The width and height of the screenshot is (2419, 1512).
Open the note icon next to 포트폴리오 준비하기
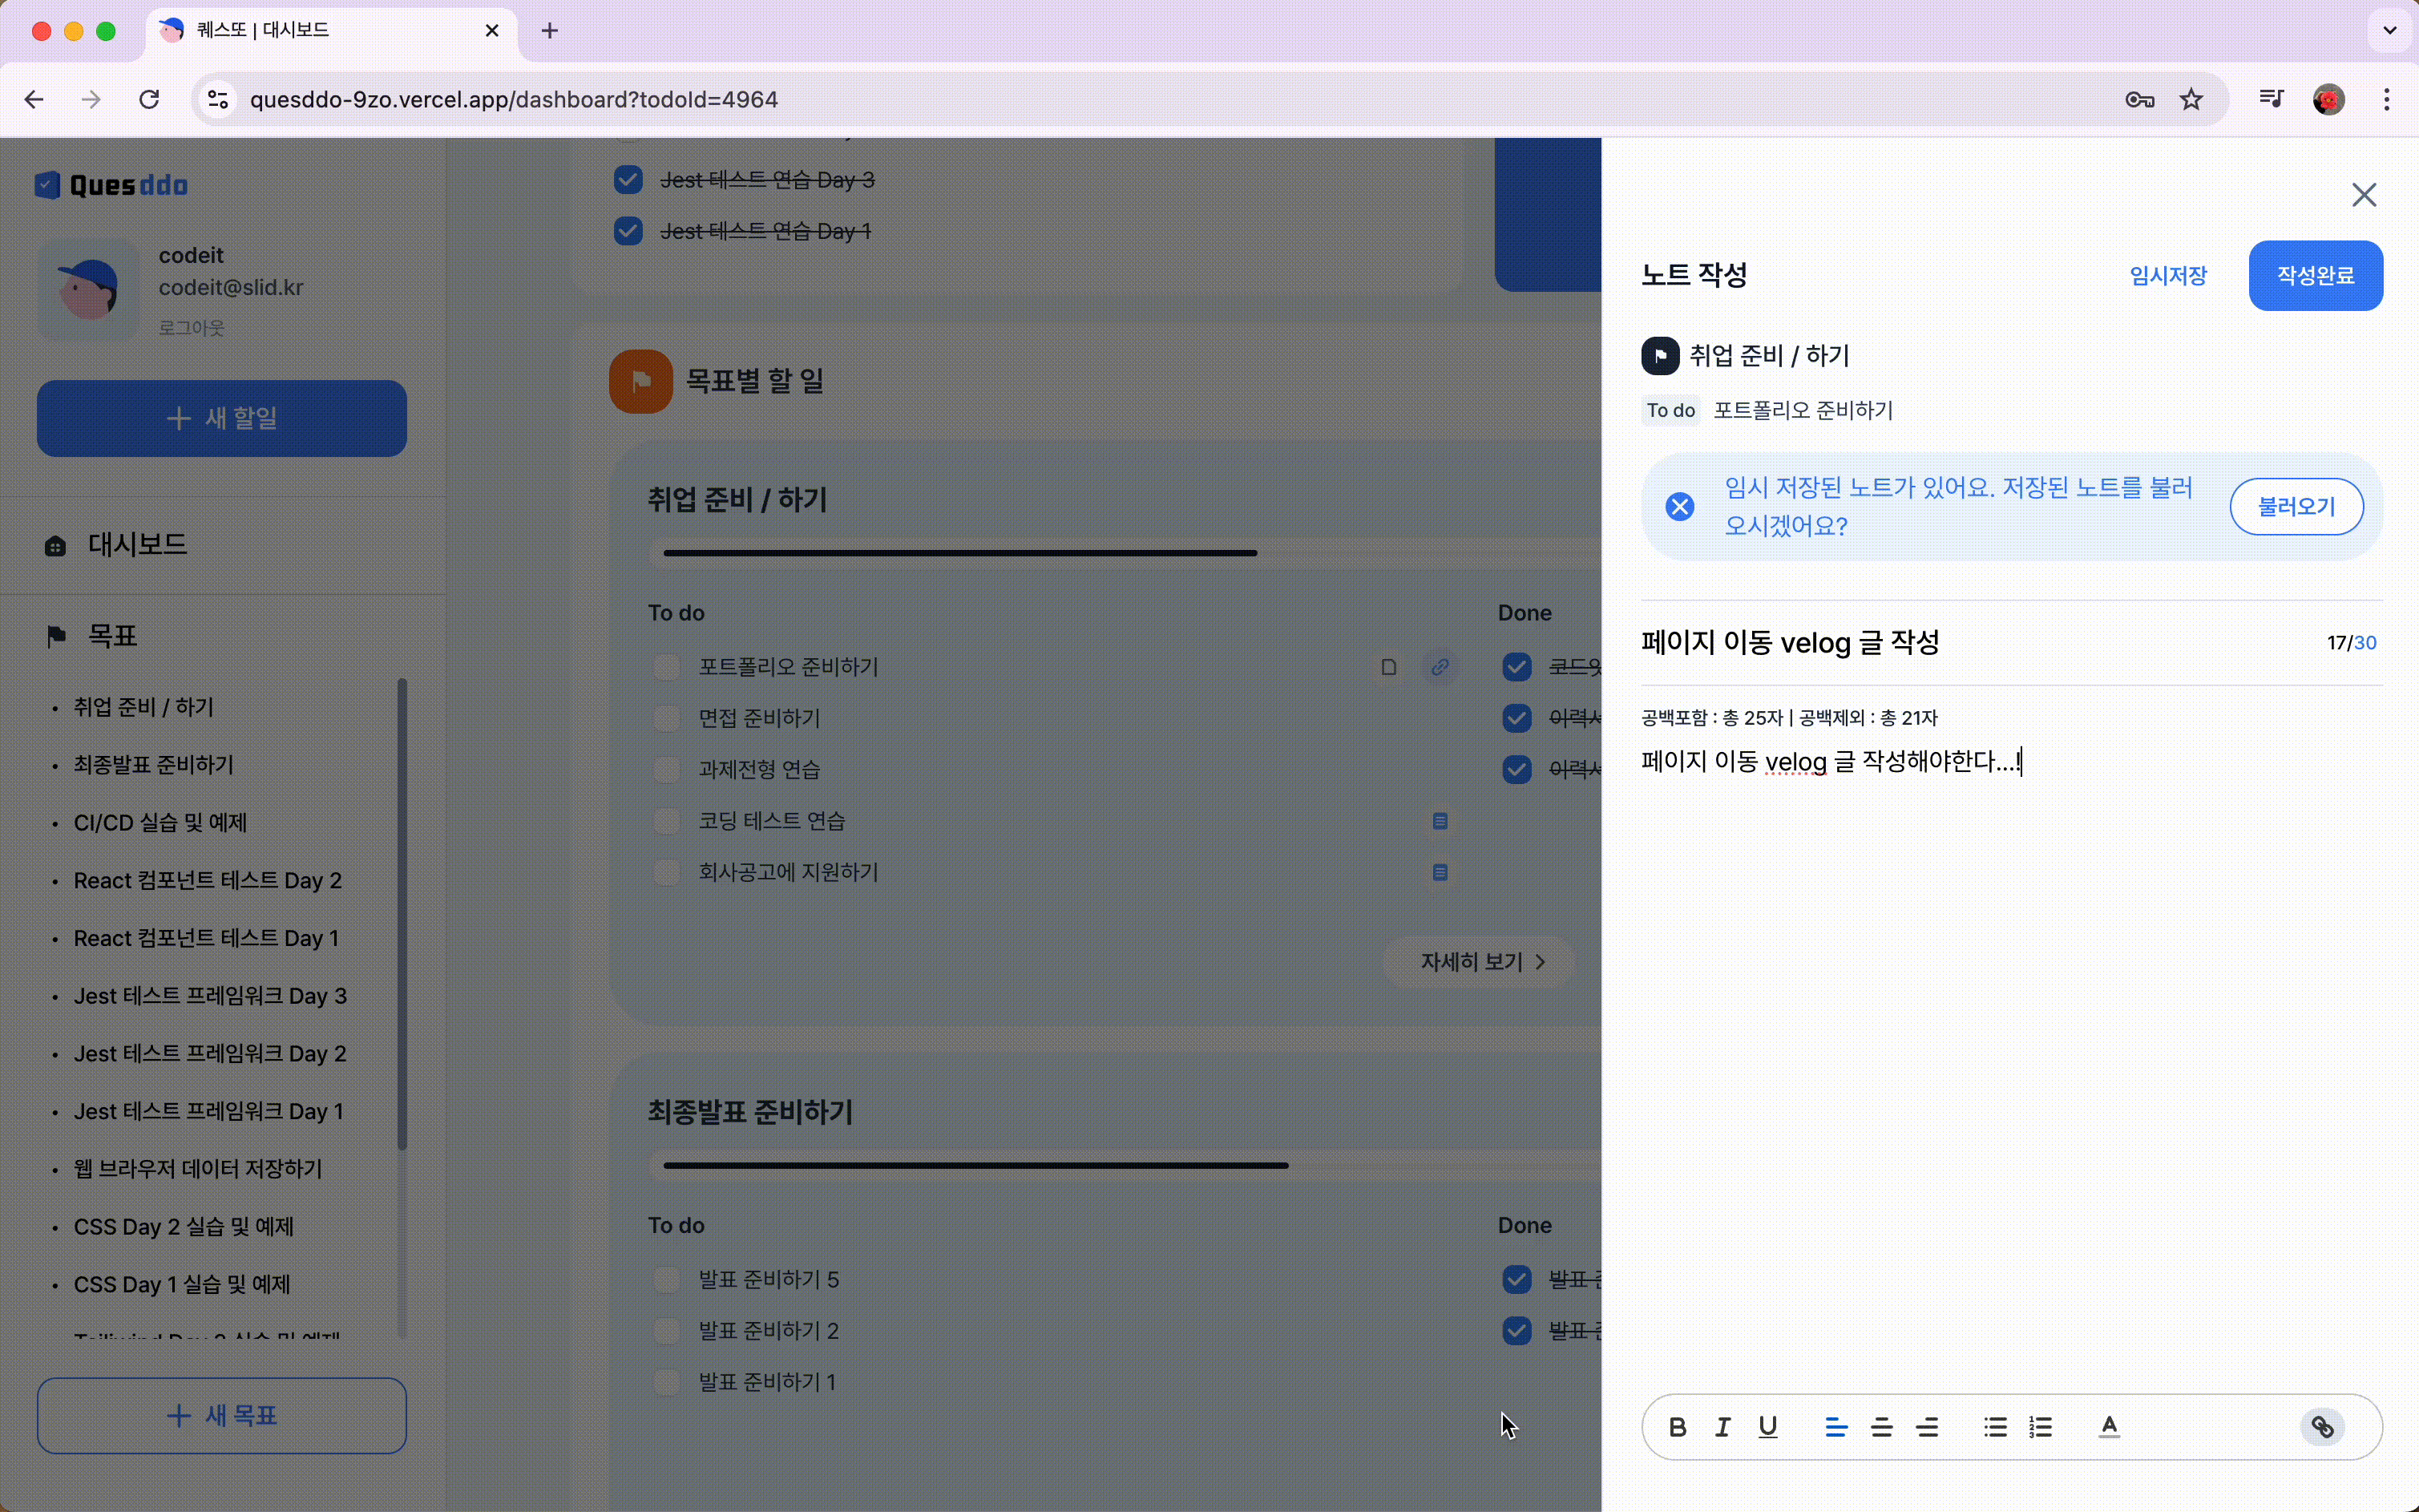coord(1387,666)
